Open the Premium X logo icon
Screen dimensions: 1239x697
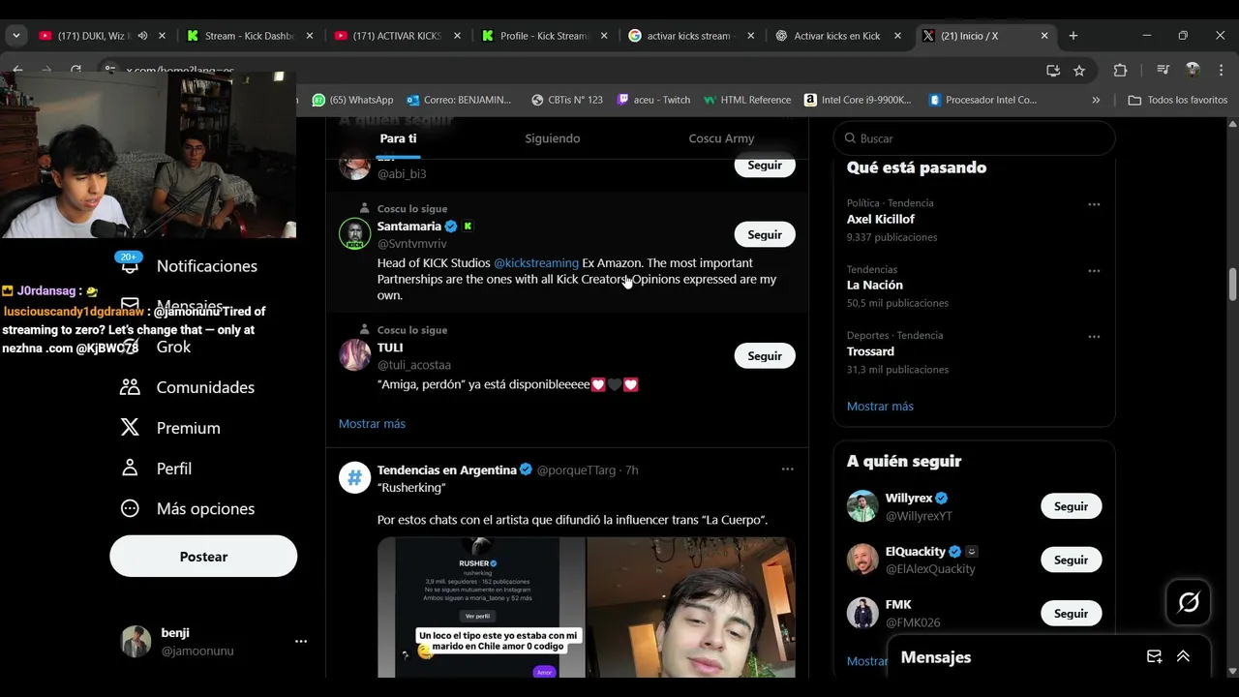pyautogui.click(x=130, y=428)
